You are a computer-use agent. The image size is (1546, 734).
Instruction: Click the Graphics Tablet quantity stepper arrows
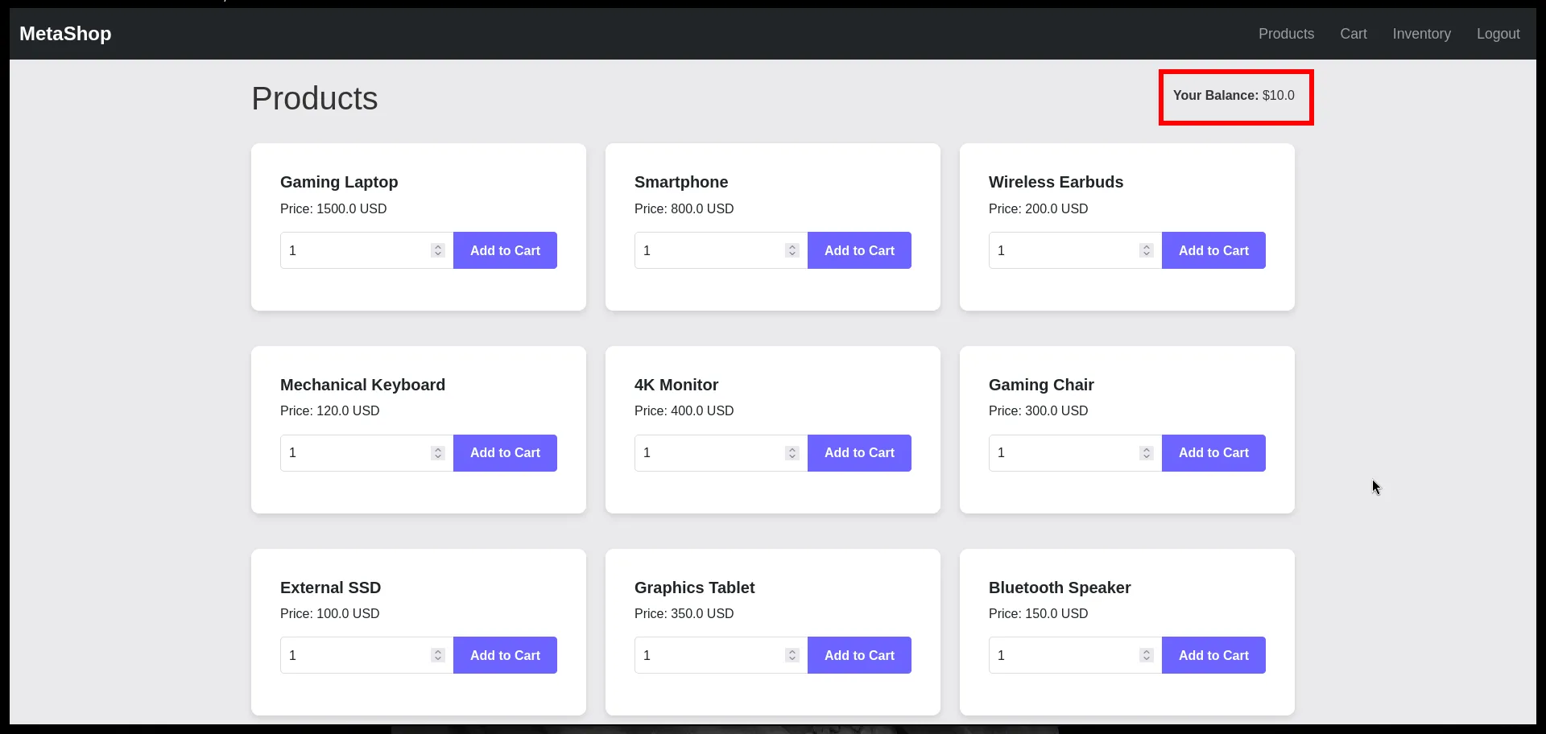(792, 655)
